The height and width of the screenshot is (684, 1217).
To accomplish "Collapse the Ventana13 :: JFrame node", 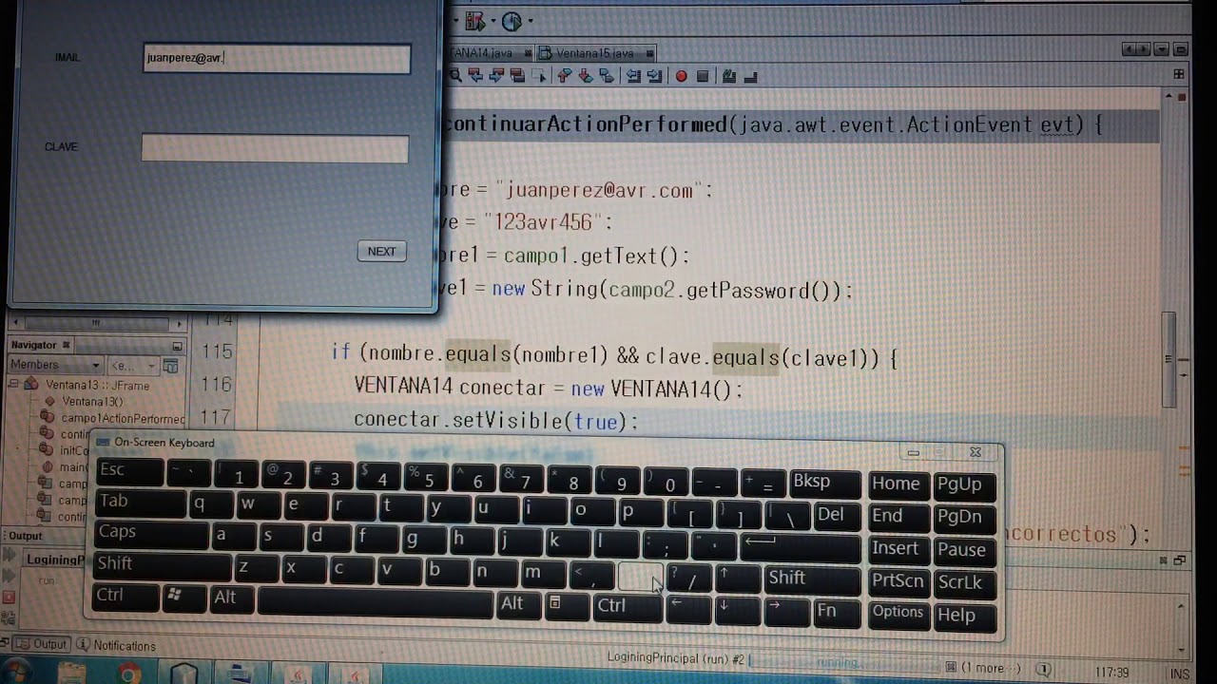I will coord(14,385).
